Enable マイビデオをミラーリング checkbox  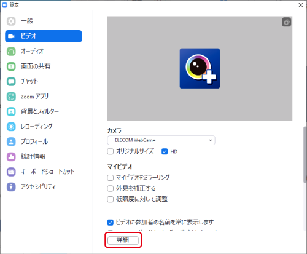click(111, 178)
